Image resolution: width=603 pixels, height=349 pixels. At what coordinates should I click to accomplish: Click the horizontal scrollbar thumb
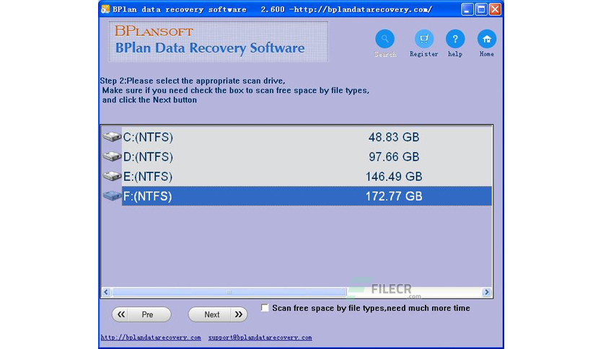[x=229, y=292]
